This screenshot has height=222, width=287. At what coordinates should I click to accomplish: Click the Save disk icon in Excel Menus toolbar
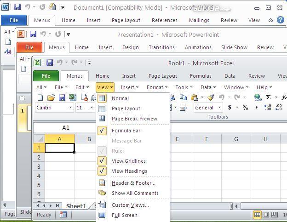click(x=62, y=97)
